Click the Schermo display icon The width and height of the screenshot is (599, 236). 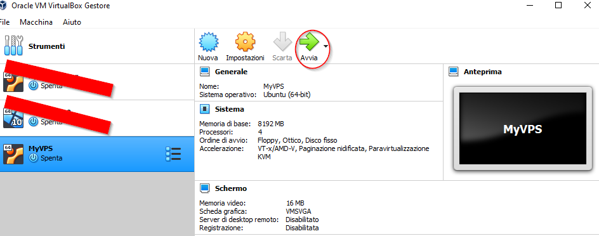tap(205, 188)
